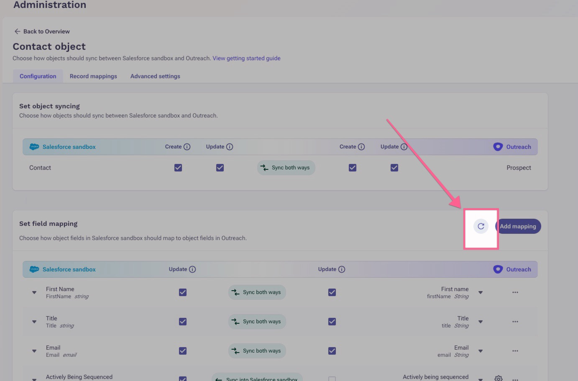This screenshot has width=578, height=381.
Task: Open Outreach title field dropdown
Action: point(481,322)
